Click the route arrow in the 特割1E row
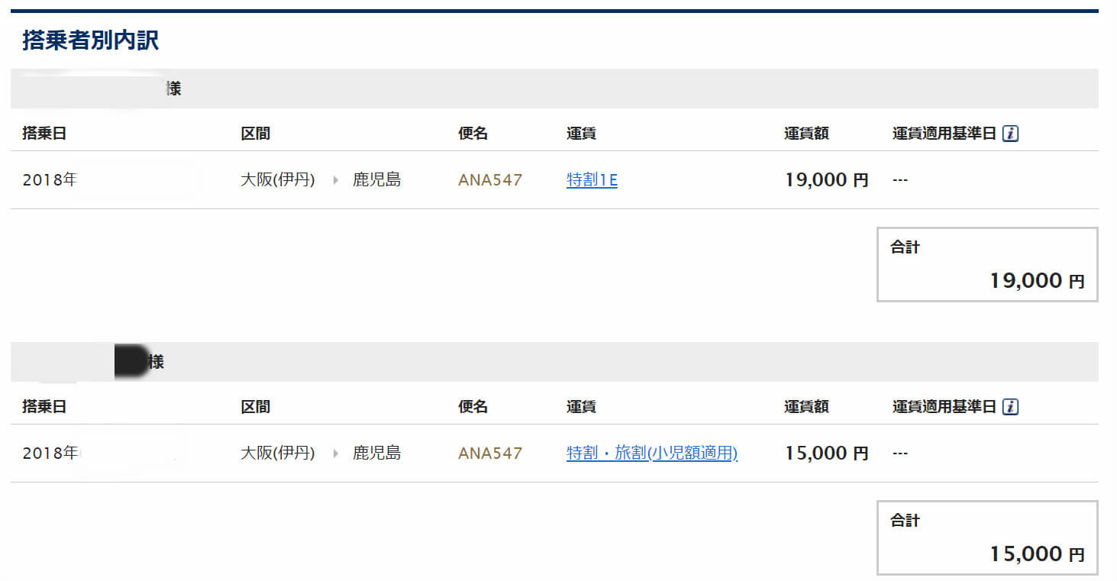This screenshot has height=581, width=1117. pyautogui.click(x=334, y=180)
